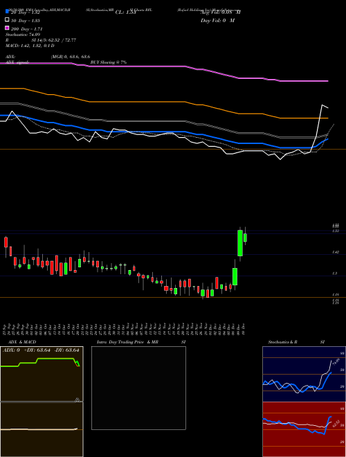Image resolution: width=346 pixels, height=457 pixels.
Task: Click the blue-background stochastics chart
Action: pyautogui.click(x=304, y=374)
